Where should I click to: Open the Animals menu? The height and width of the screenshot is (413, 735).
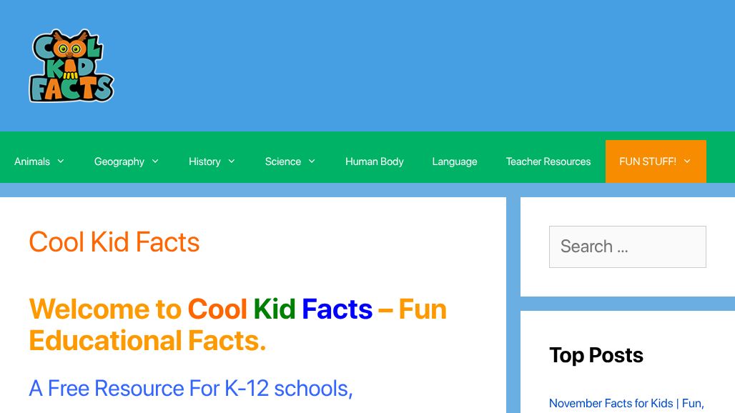[32, 161]
